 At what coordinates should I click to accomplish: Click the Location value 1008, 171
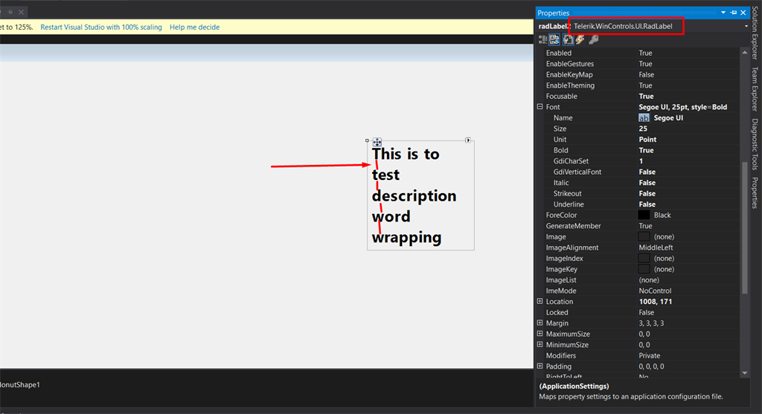(x=656, y=302)
